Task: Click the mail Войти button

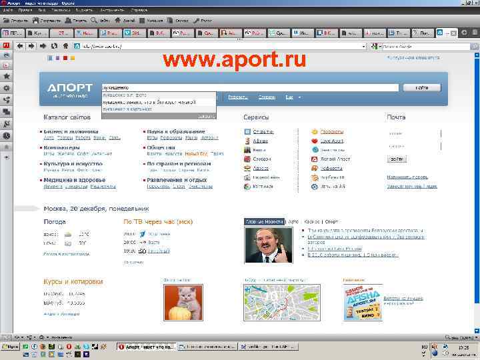Action: tap(397, 159)
